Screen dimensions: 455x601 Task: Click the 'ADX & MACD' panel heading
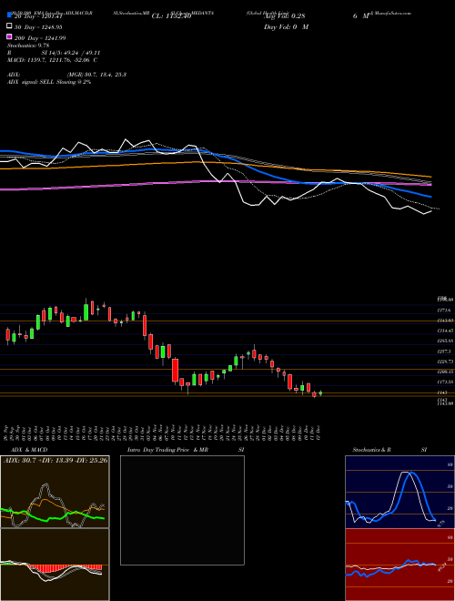coord(29,450)
